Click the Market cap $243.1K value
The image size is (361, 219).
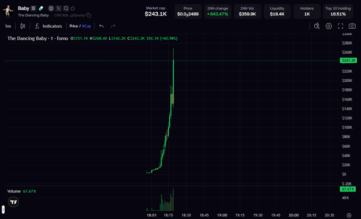(156, 14)
